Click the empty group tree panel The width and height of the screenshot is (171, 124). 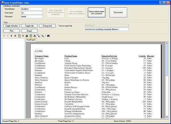[x=13, y=78]
